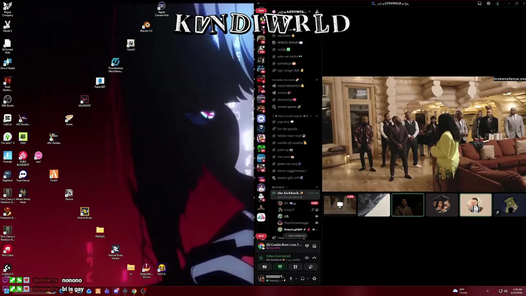Image resolution: width=526 pixels, height=296 pixels.
Task: Open Discord from the Windows taskbar
Action: tap(116, 291)
